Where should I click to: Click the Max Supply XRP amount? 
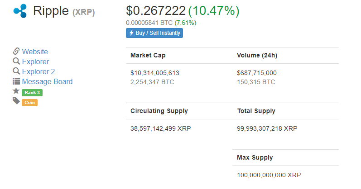point(269,175)
